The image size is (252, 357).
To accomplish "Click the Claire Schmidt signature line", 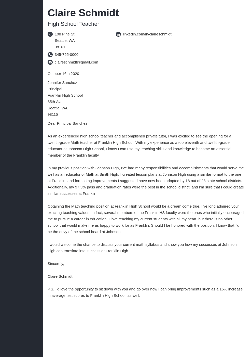I will (60, 276).
